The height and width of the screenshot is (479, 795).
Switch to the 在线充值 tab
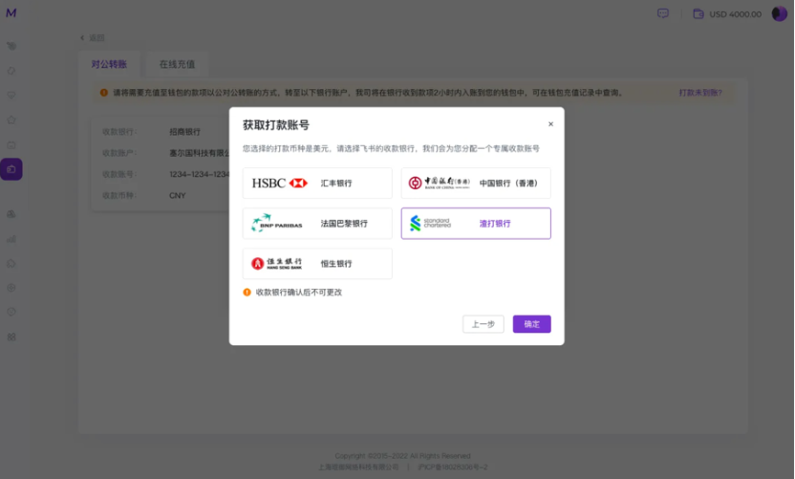point(177,64)
